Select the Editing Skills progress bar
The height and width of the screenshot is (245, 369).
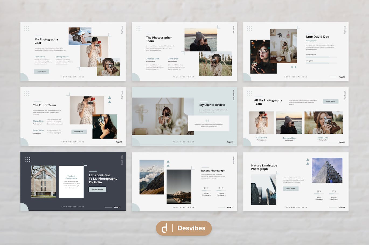(321, 63)
